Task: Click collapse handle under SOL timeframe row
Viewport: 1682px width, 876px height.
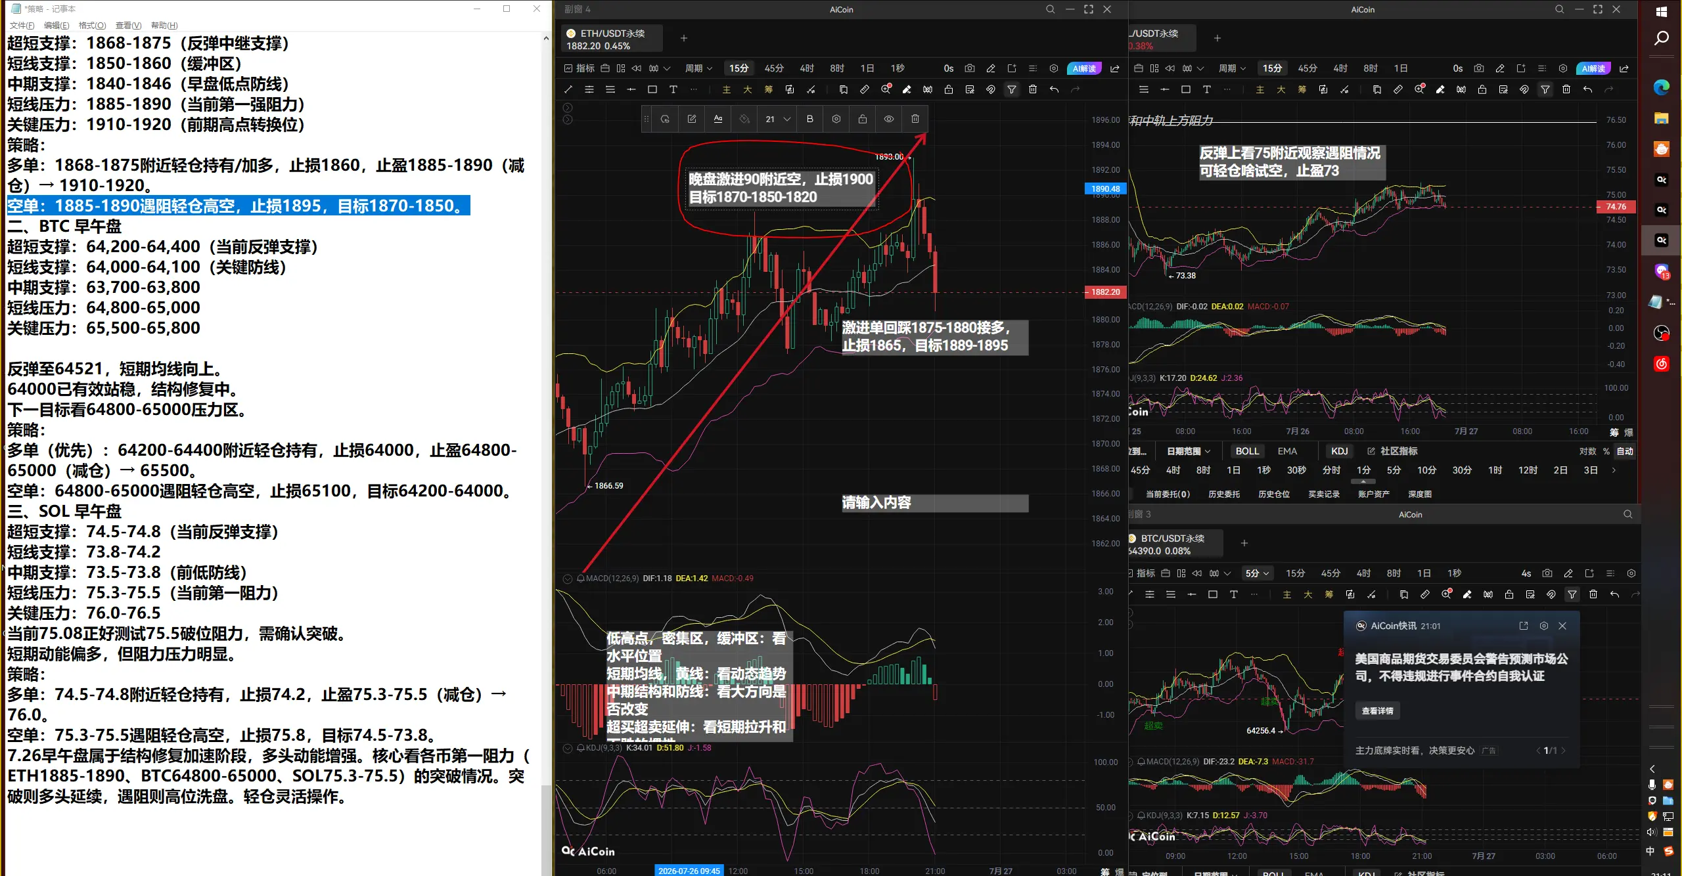Action: [1363, 481]
